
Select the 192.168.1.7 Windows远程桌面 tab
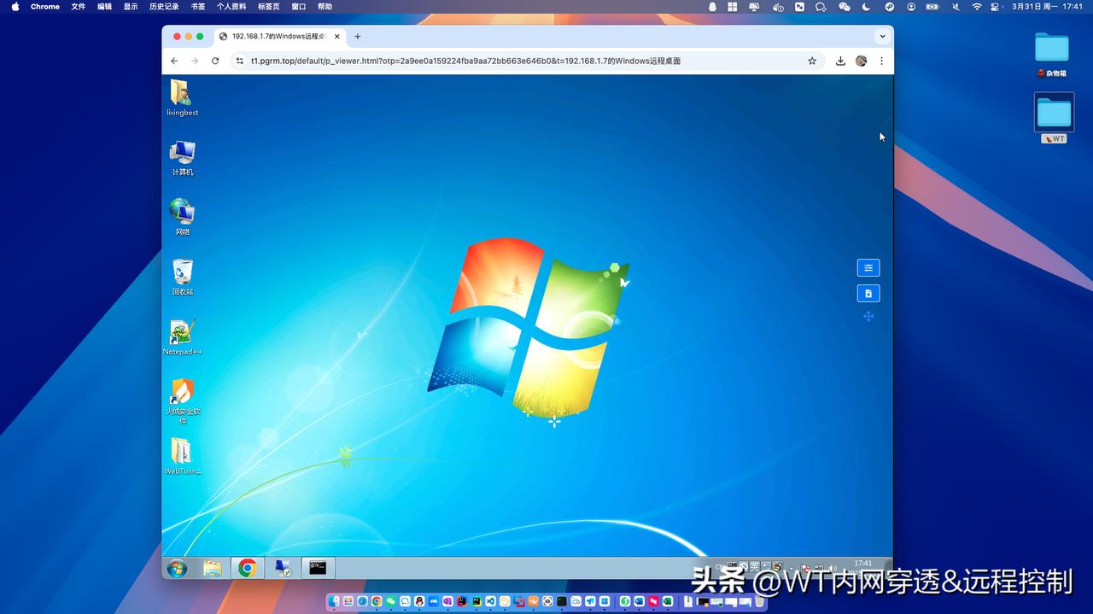[x=279, y=37]
